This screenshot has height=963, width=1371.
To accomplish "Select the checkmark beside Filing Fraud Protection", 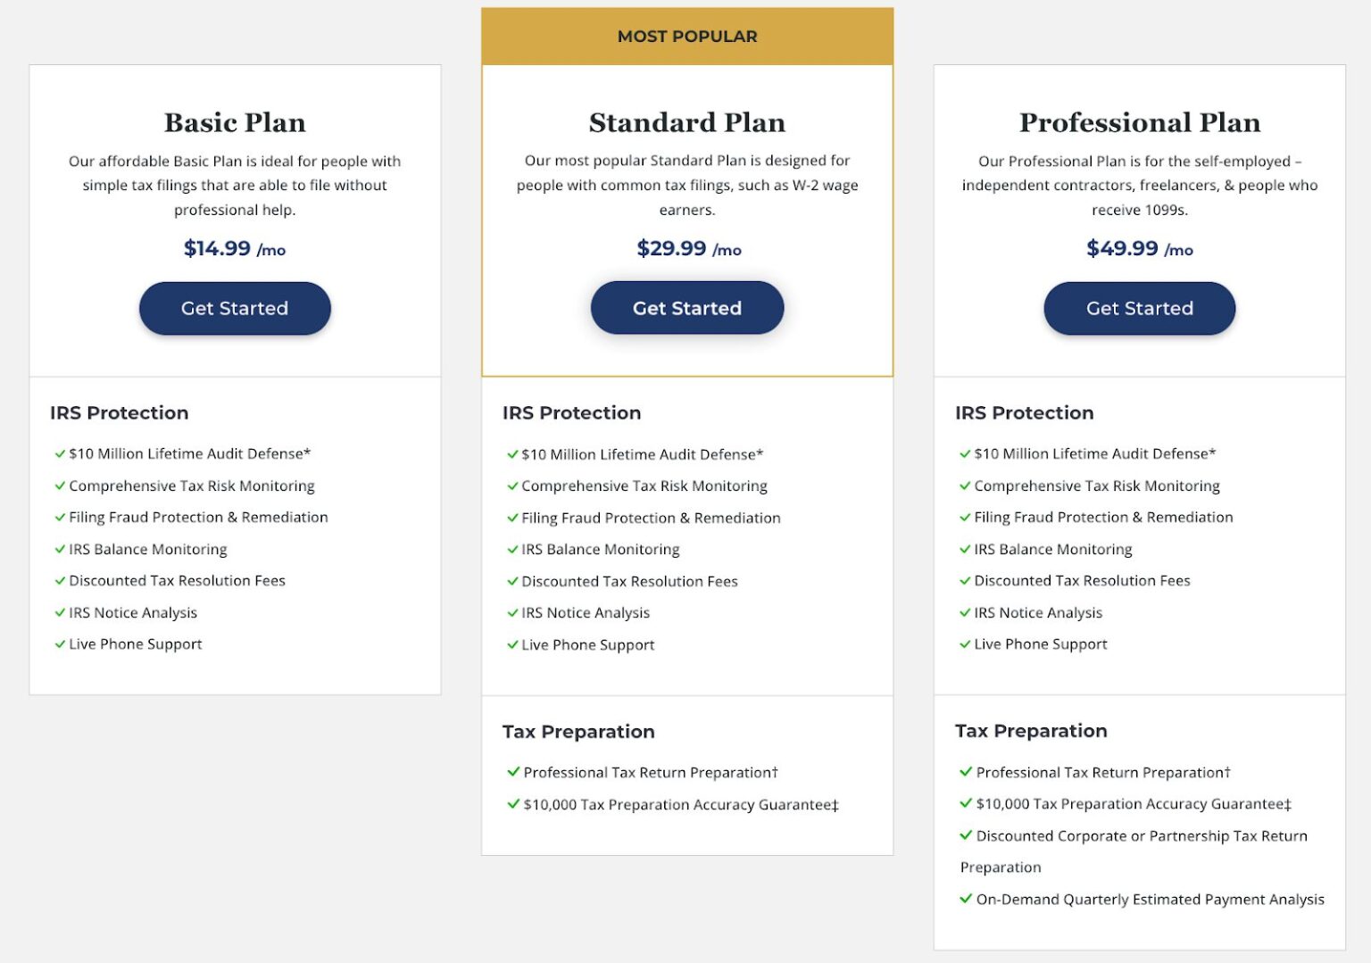I will [59, 517].
